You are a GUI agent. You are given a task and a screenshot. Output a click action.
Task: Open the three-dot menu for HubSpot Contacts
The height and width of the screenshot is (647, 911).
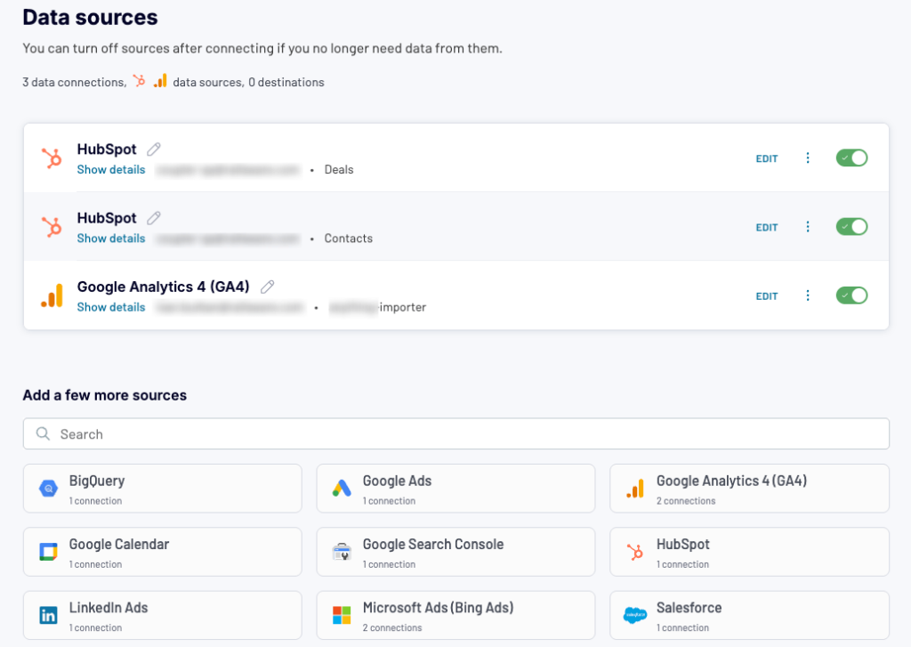point(808,227)
